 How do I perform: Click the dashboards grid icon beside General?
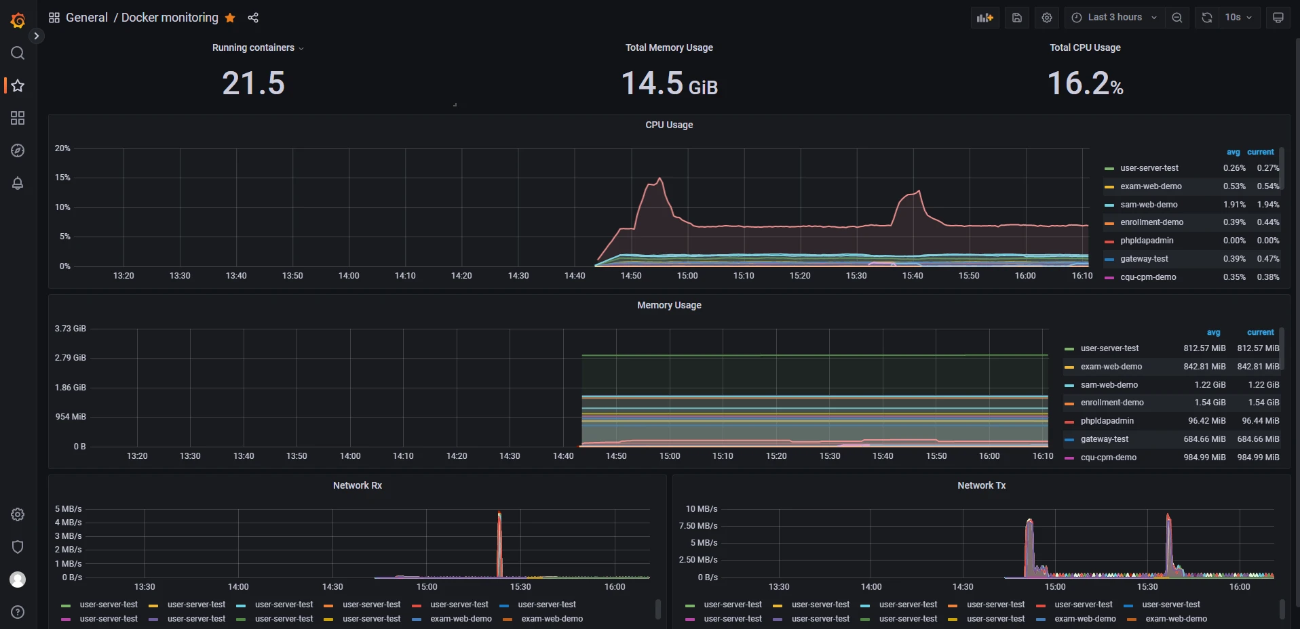click(54, 18)
